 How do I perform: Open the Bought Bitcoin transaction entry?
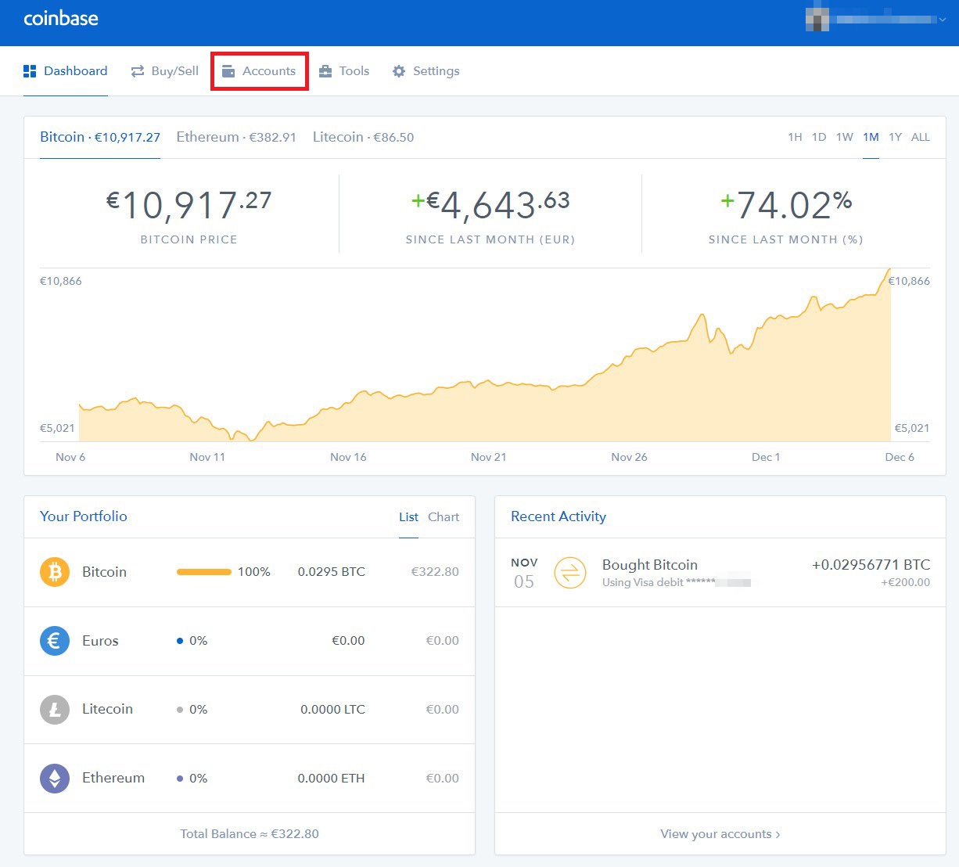[x=720, y=573]
